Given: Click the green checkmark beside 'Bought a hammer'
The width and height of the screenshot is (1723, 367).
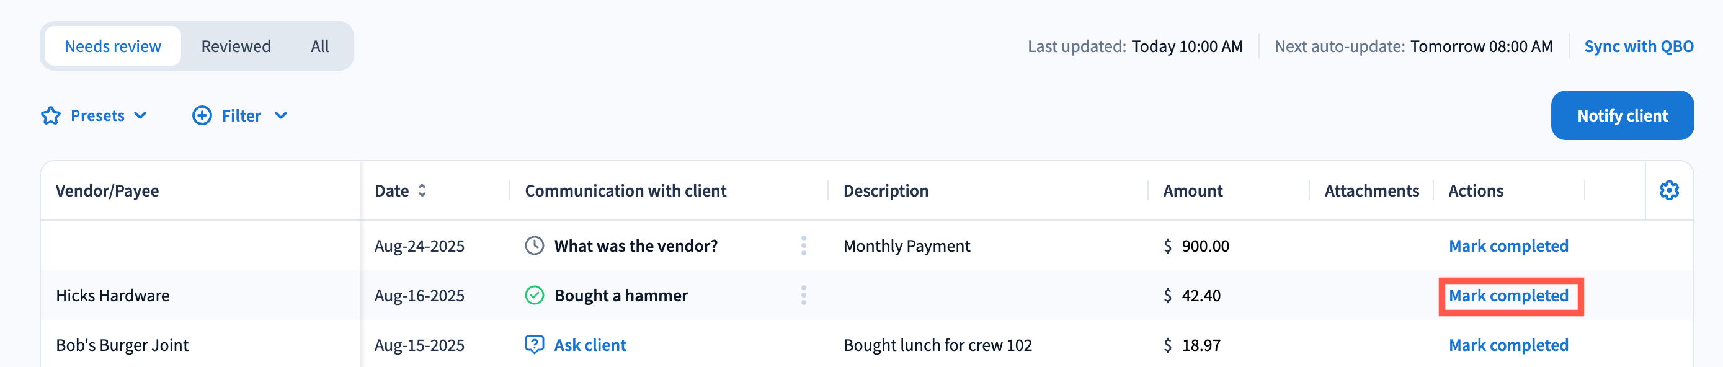Looking at the screenshot, I should (x=534, y=296).
